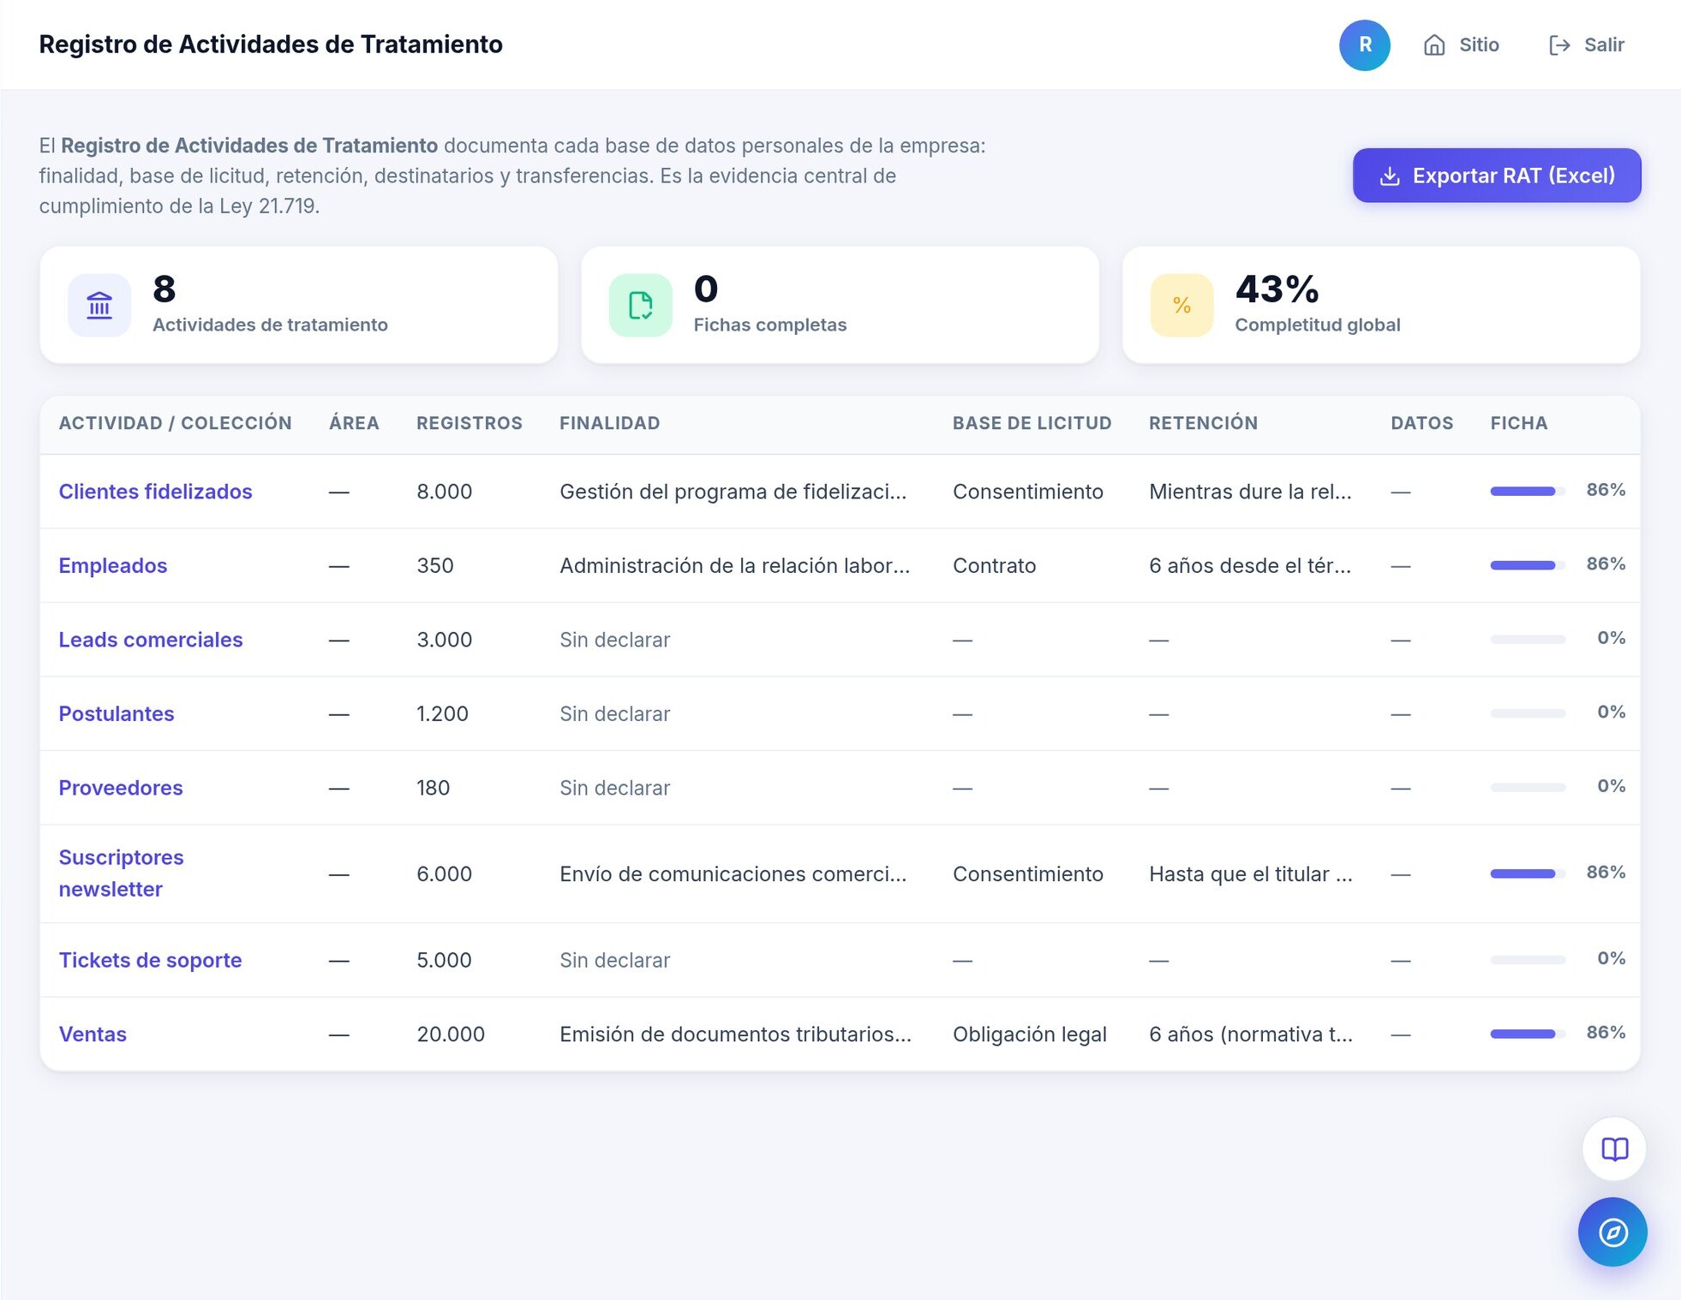Click ficha progress bar for Clientes fidelizados
The image size is (1681, 1300).
tap(1527, 492)
